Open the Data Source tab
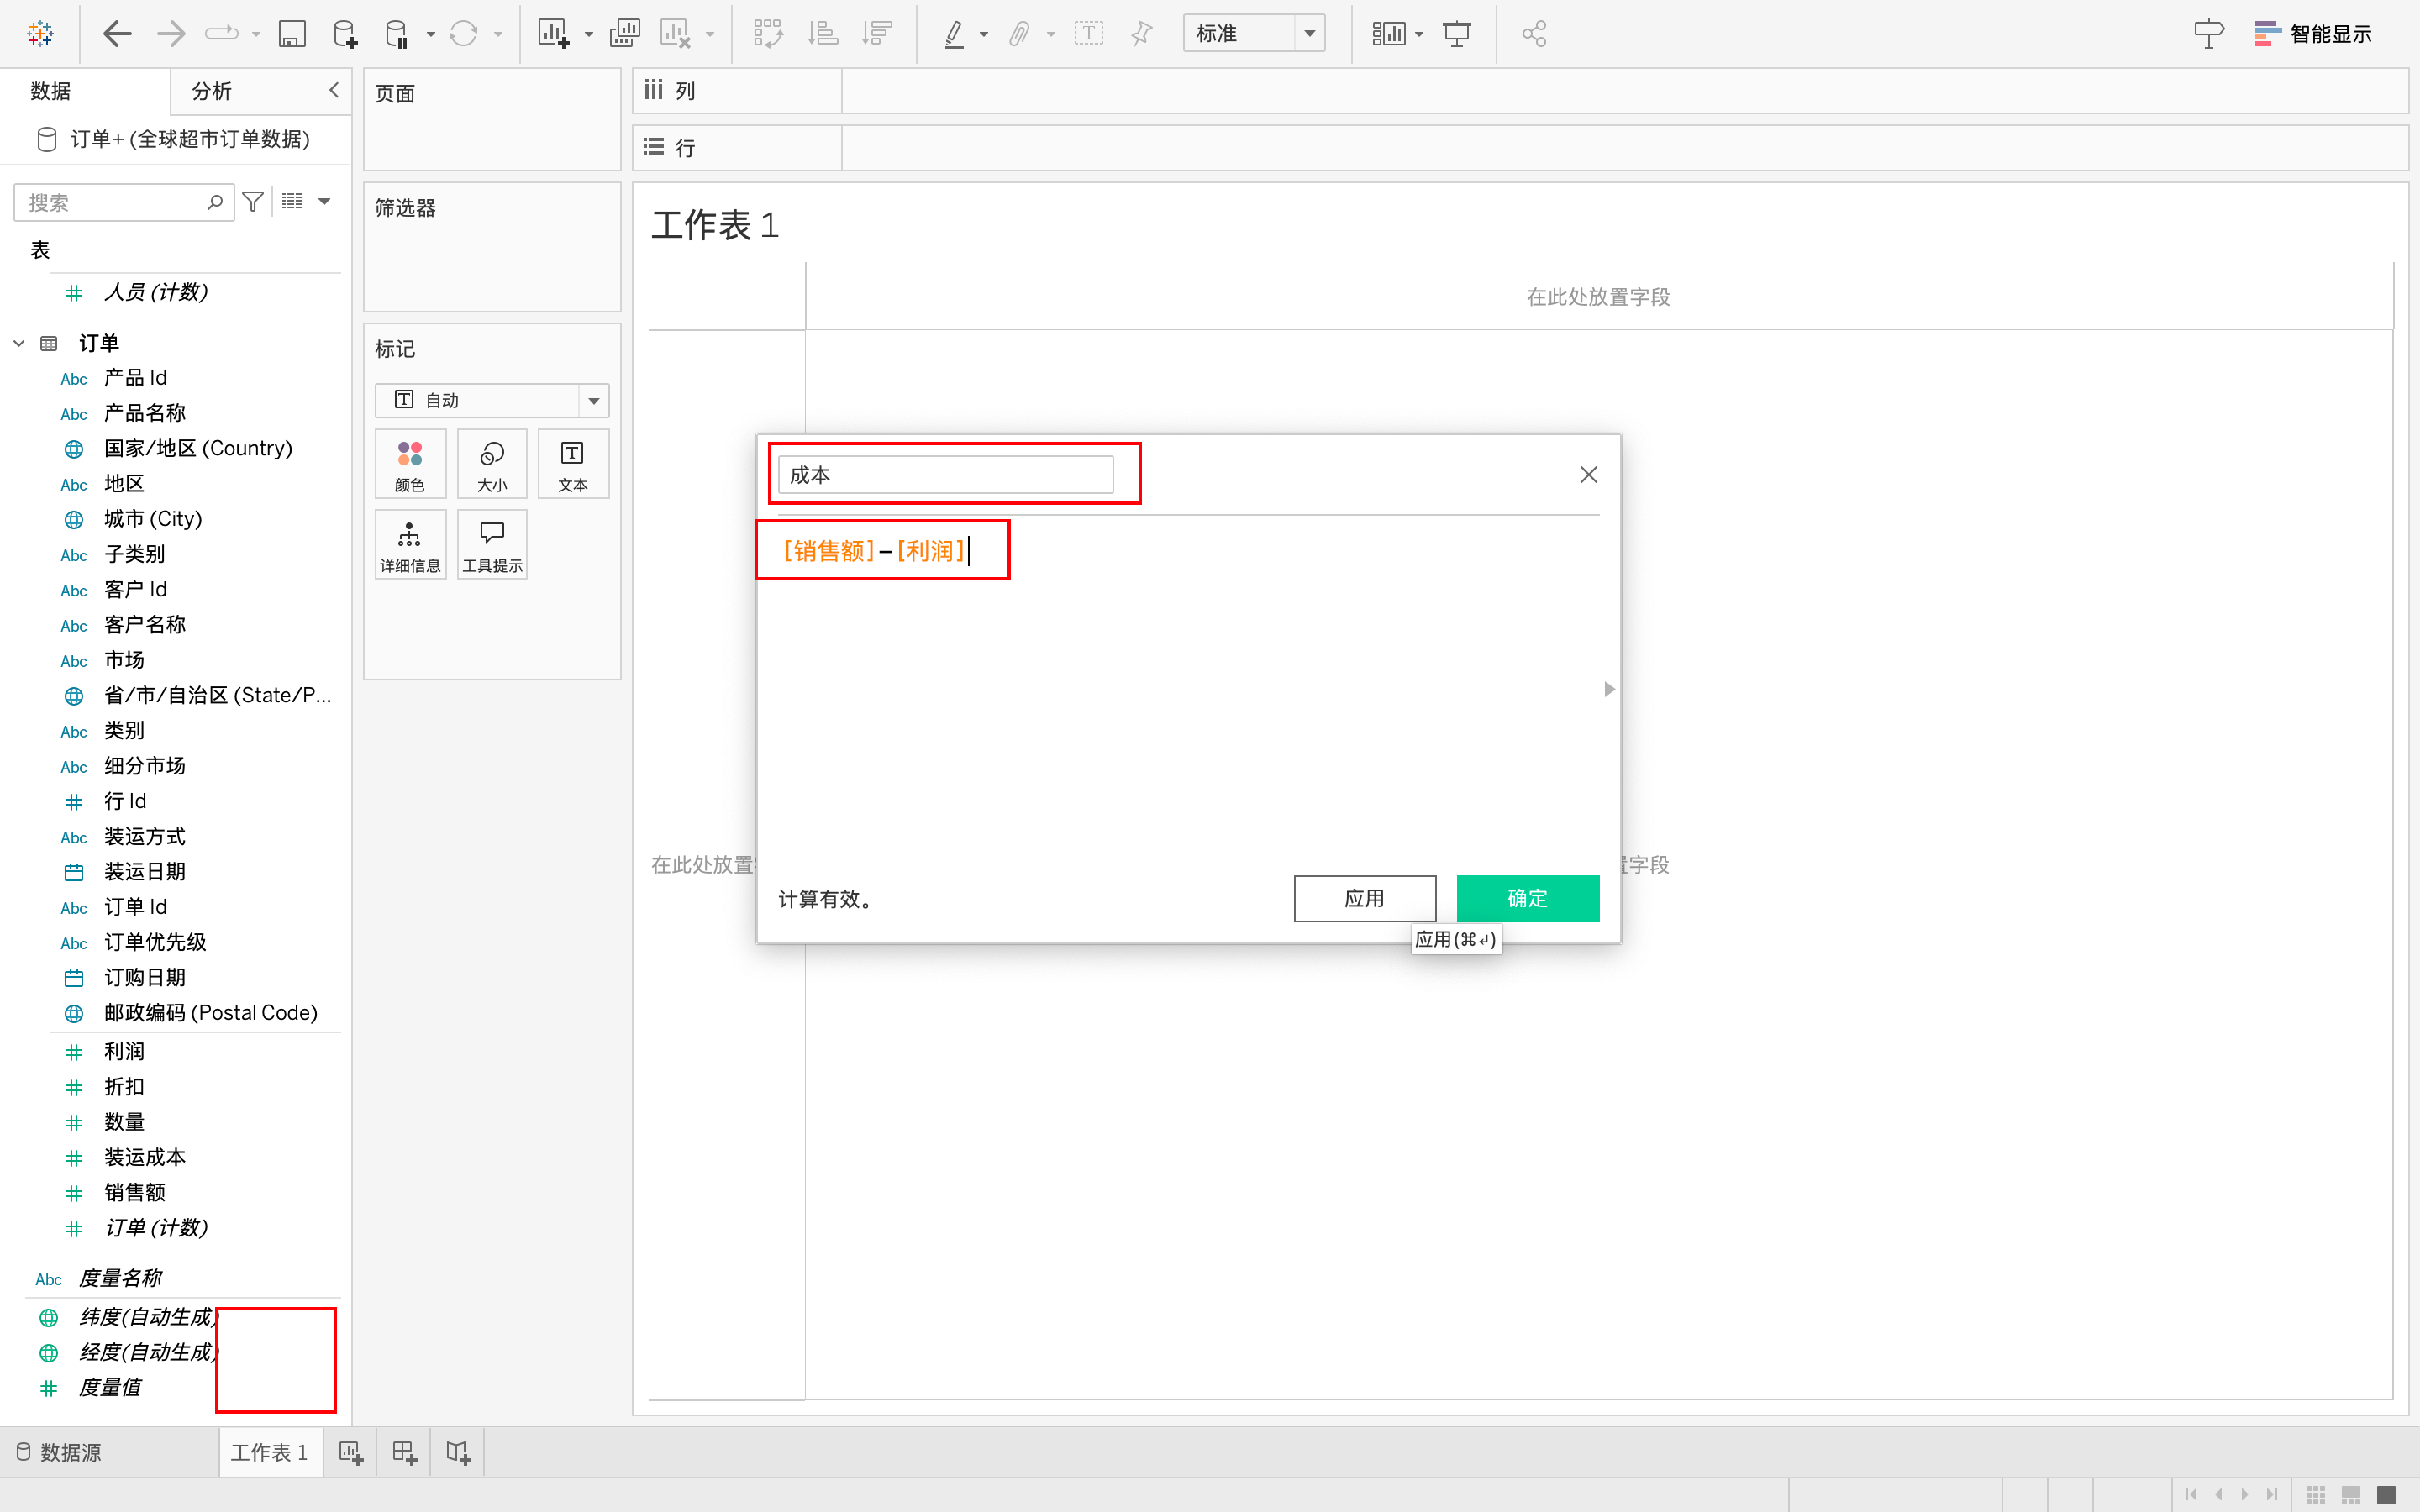2420x1512 pixels. 60,1452
